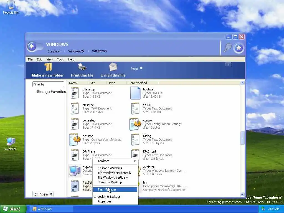Click the start button
284x213 pixels.
coord(13,209)
